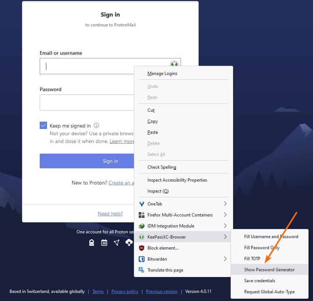Expand the KeePassXC-Browser submenu arrow
The height and width of the screenshot is (301, 313).
click(226, 237)
